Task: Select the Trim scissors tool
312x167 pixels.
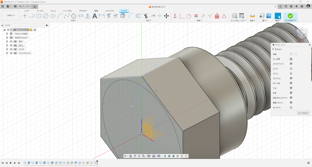Action: point(146,16)
